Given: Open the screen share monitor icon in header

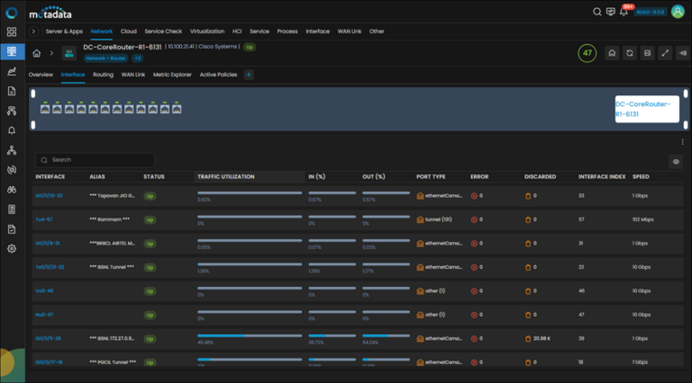Looking at the screenshot, I should (610, 12).
